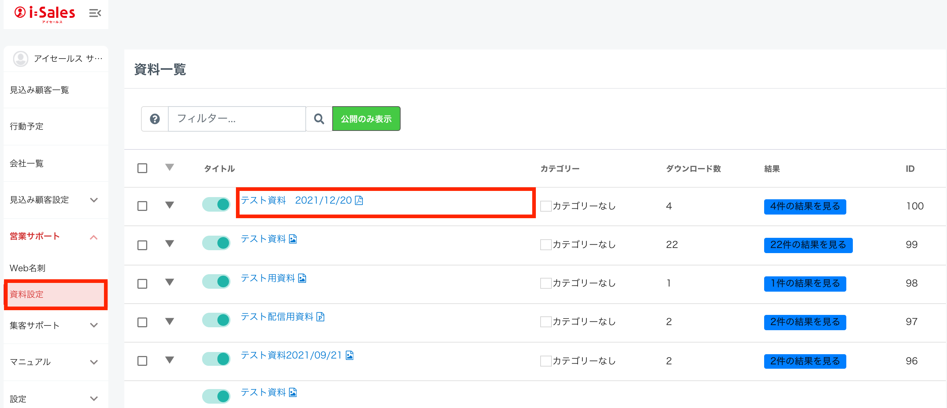Click the i-Sales logo

45,14
